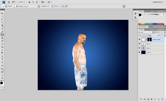Open the layer blend mode dropdown

point(146,32)
